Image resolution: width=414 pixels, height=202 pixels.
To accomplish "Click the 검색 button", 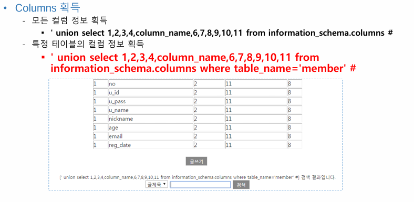I will pos(241,185).
